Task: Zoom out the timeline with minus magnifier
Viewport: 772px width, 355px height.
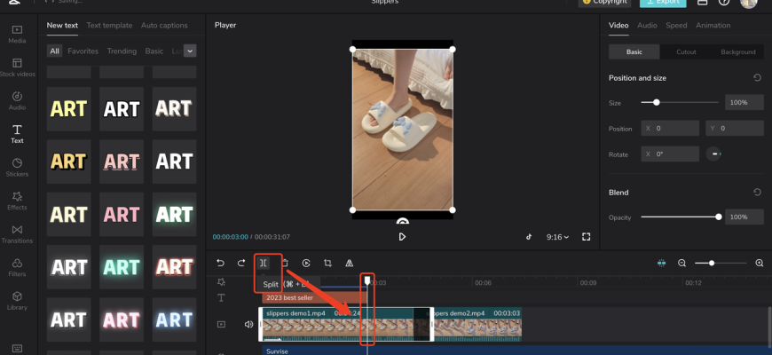Action: 681,264
